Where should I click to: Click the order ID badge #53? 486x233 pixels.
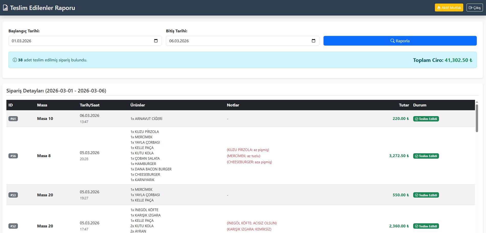pos(13,195)
